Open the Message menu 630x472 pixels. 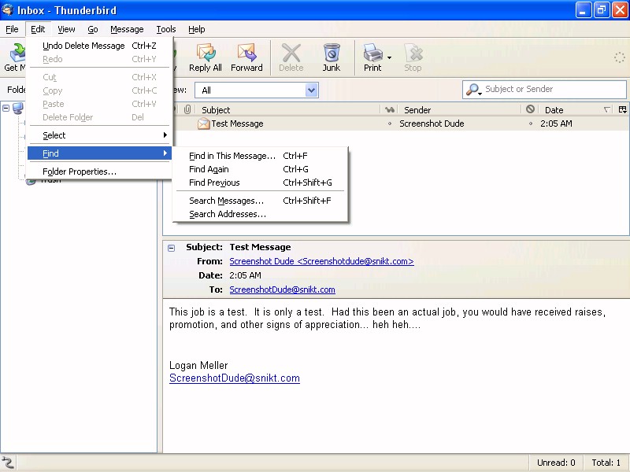tap(127, 29)
